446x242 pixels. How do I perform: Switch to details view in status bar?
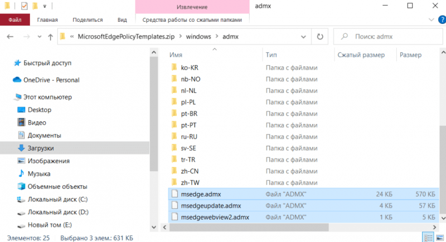click(x=428, y=238)
